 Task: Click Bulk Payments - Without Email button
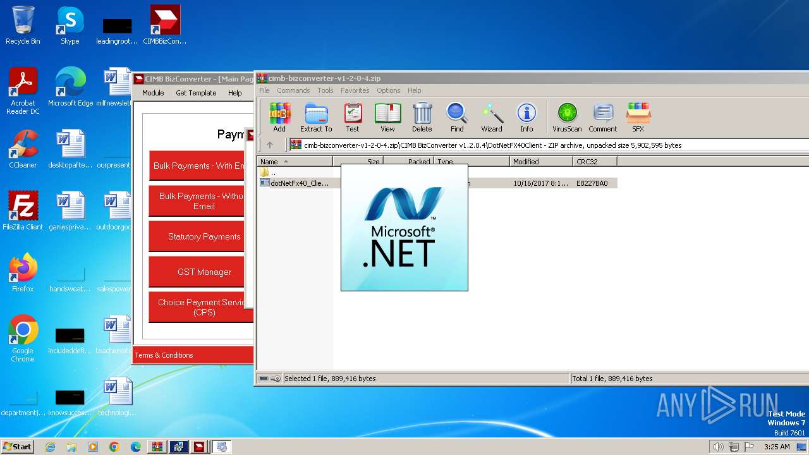tap(197, 201)
